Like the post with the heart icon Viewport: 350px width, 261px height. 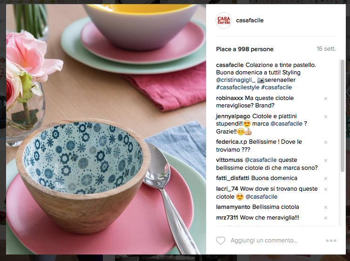click(x=221, y=241)
